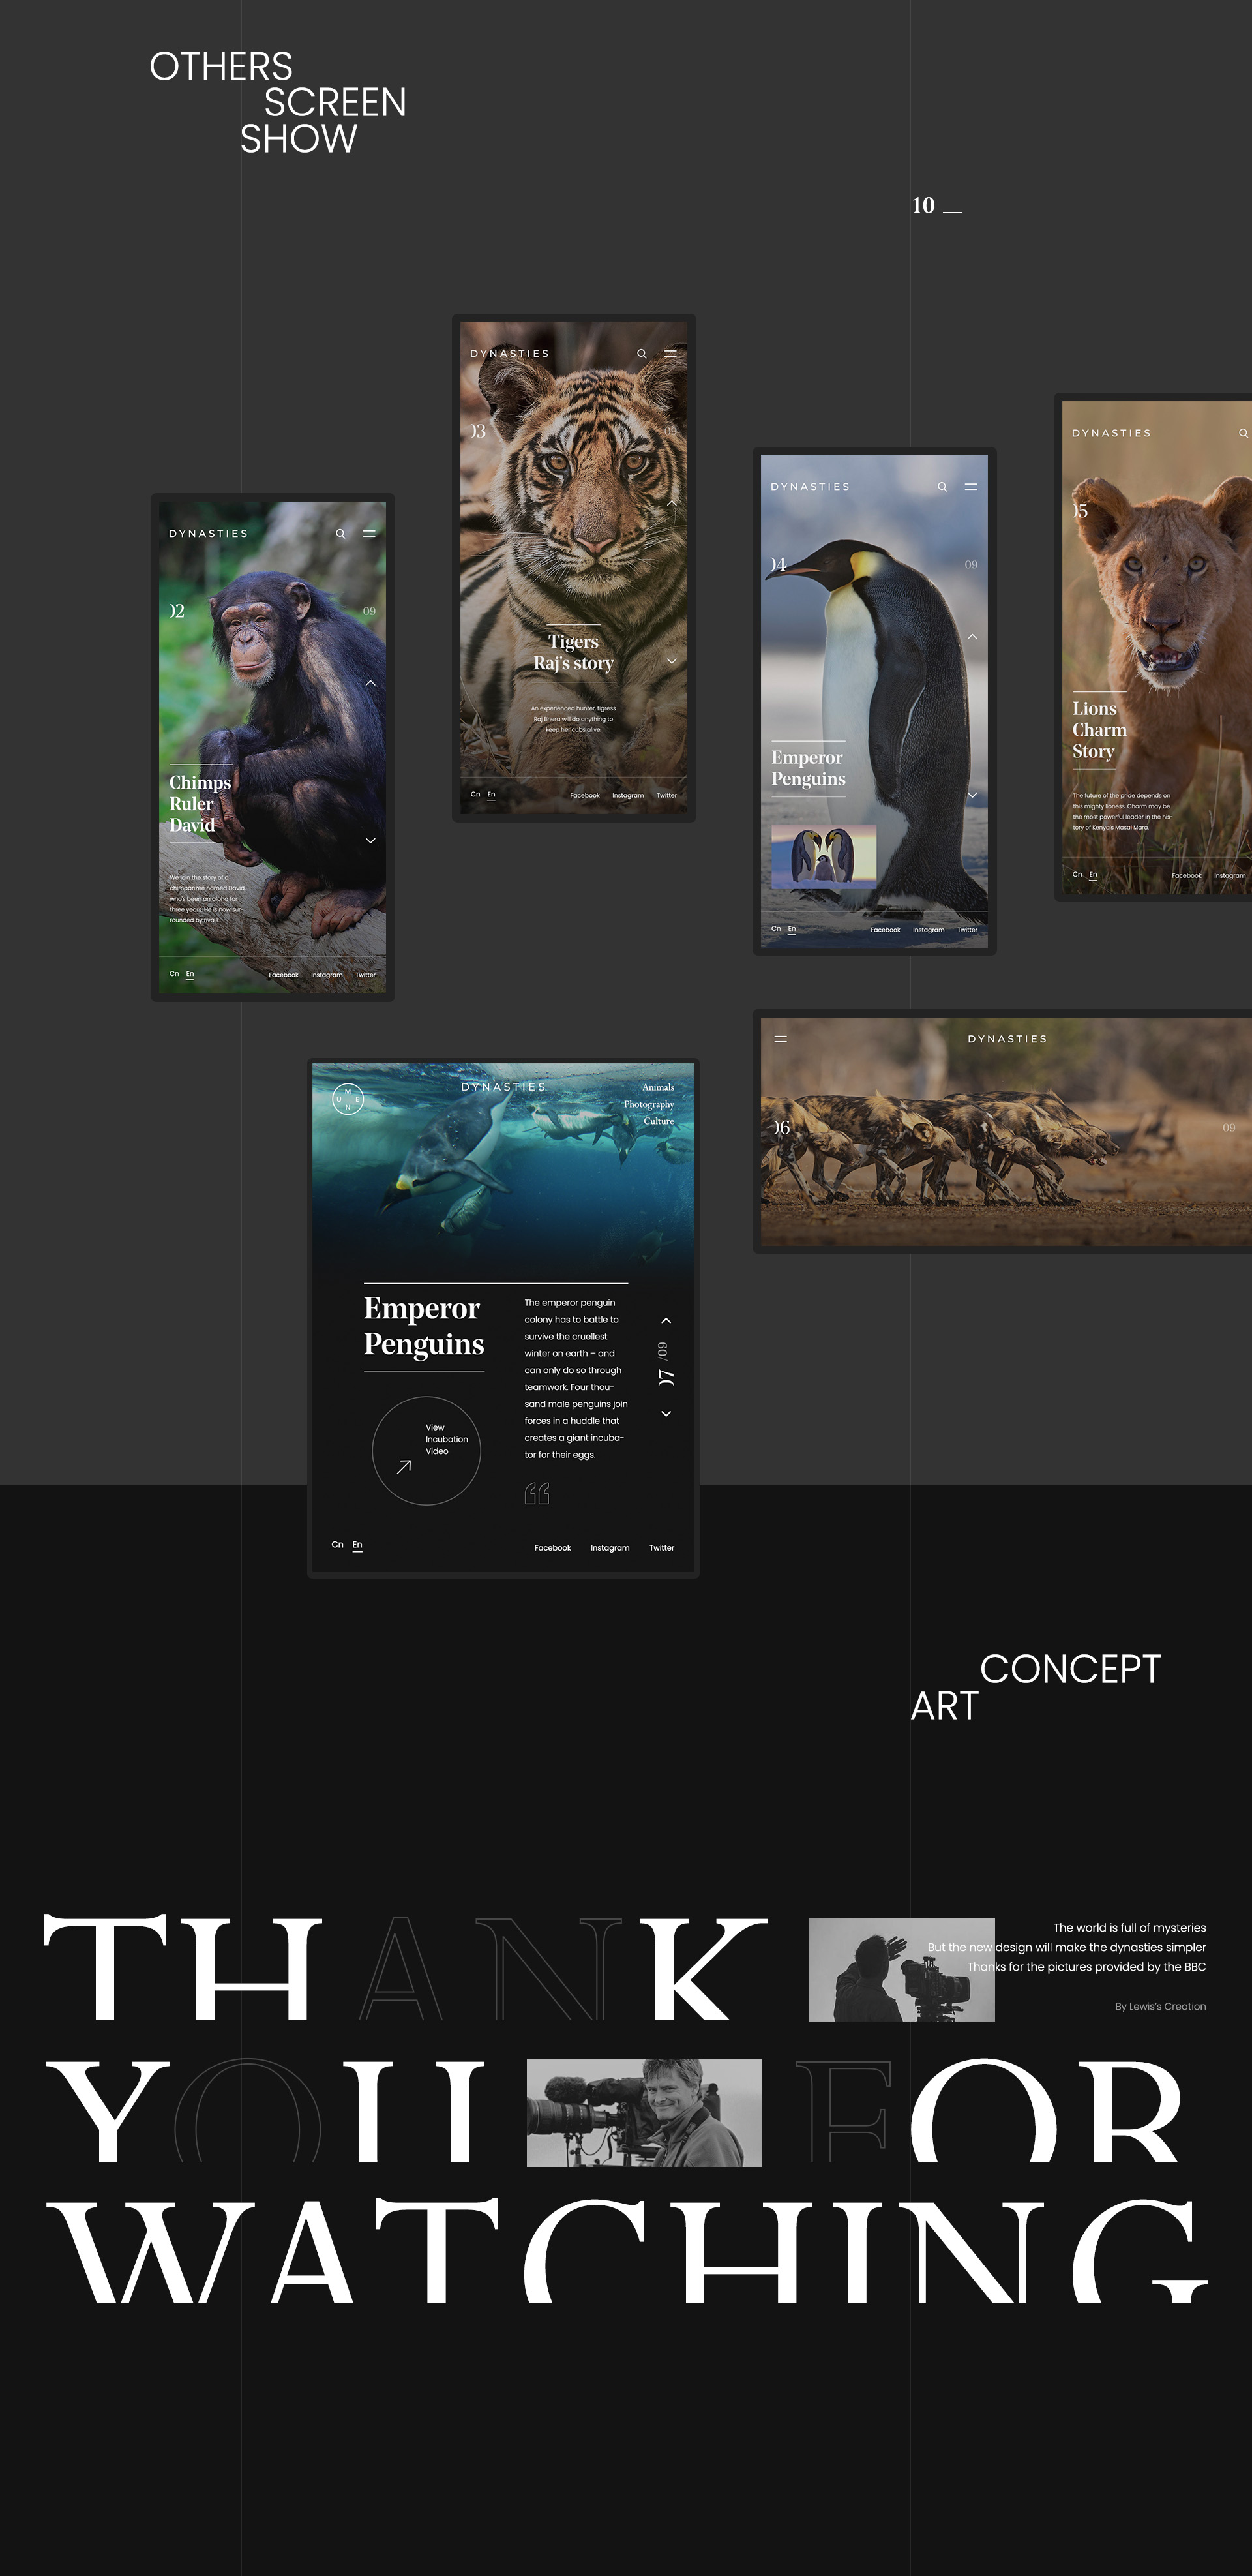Select Animals menu item on tablet
The height and width of the screenshot is (2576, 1252).
click(658, 1088)
